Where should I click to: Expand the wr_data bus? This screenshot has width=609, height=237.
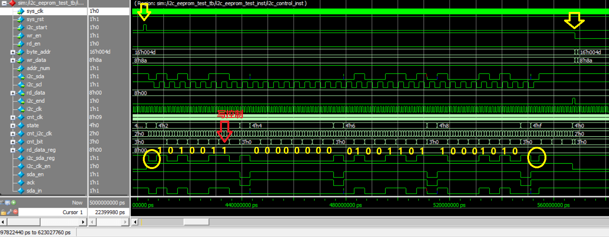coord(13,60)
